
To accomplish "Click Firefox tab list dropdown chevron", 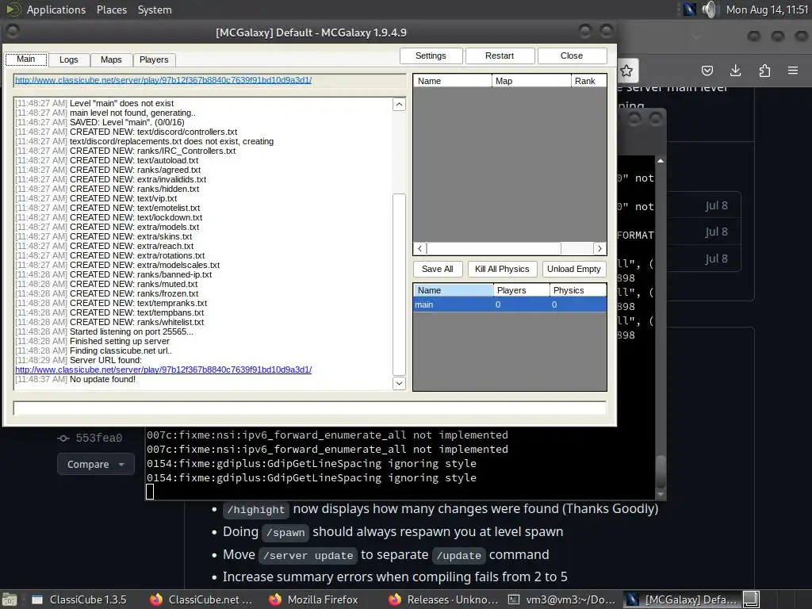I will tap(696, 36).
